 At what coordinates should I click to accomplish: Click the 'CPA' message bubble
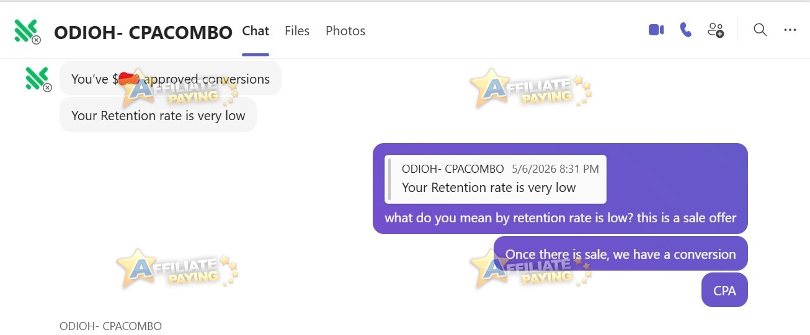[724, 290]
